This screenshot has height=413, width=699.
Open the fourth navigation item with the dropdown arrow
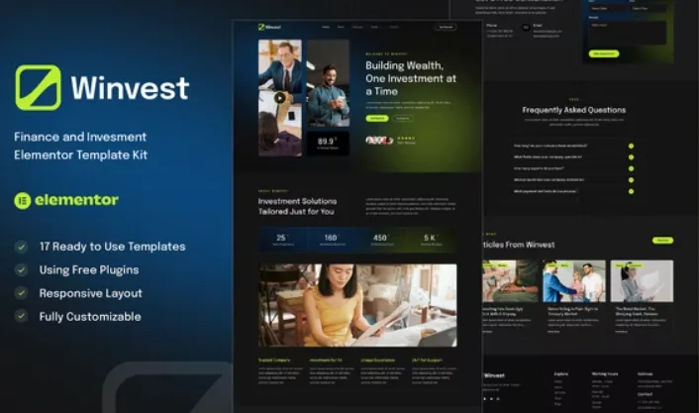pos(375,27)
